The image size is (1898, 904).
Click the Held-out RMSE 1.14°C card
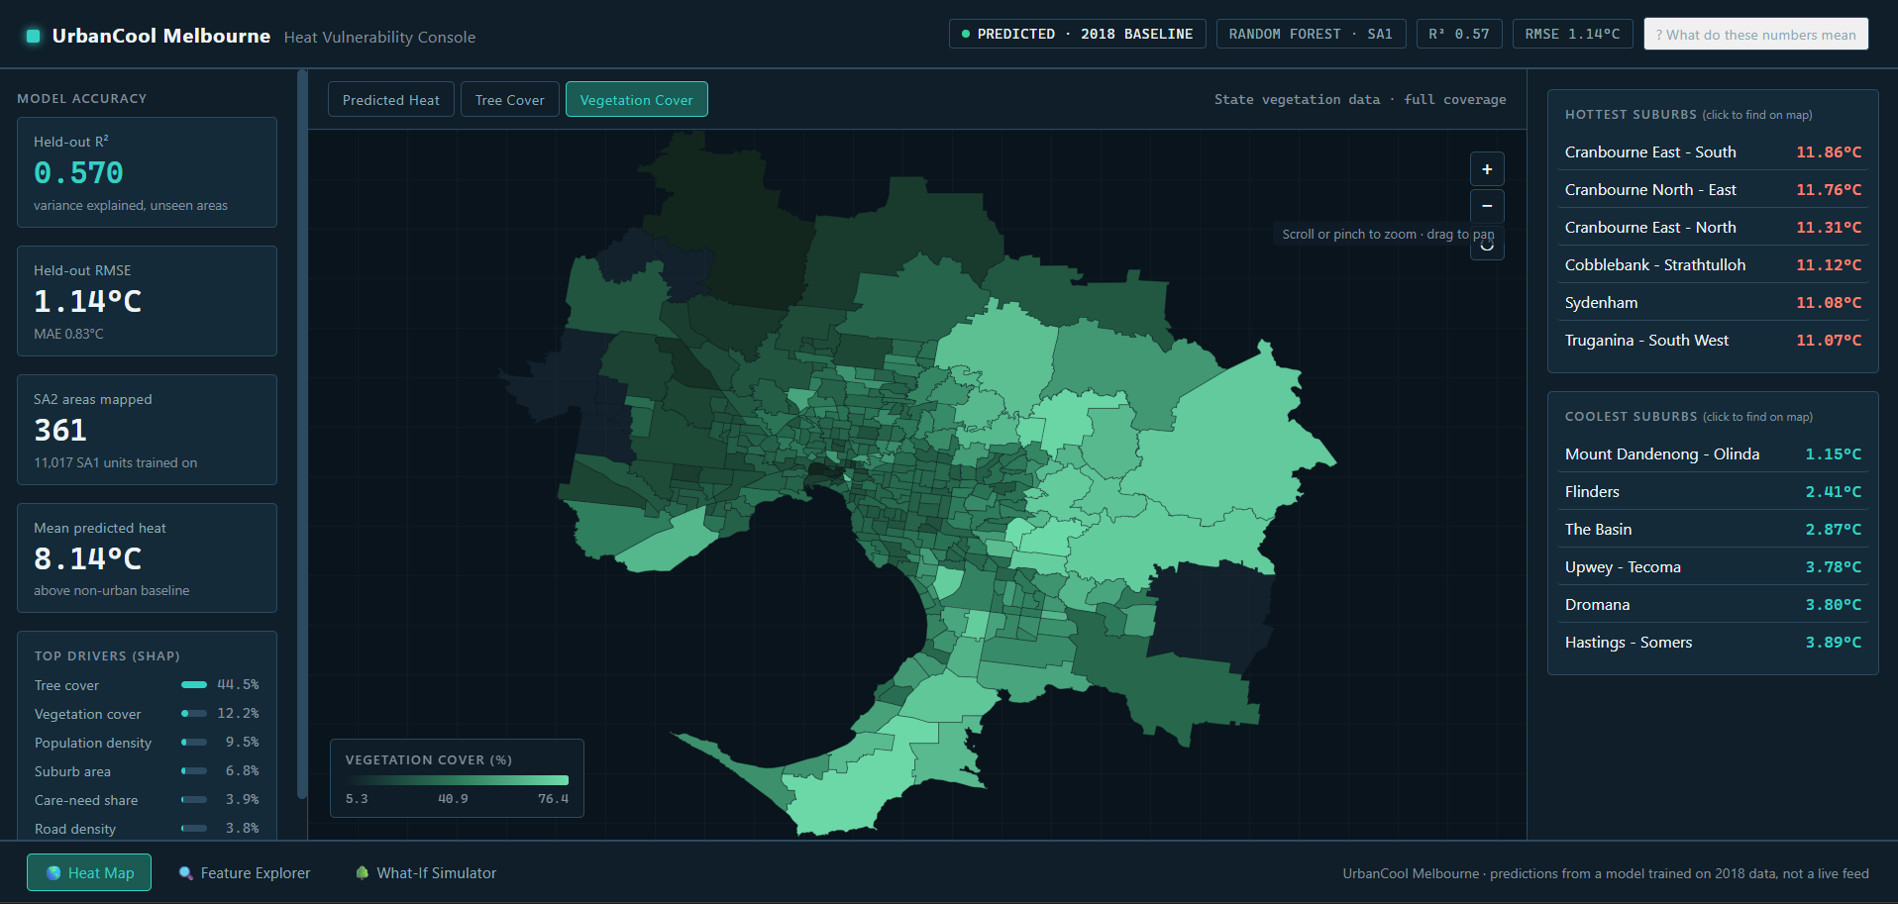[x=147, y=301]
